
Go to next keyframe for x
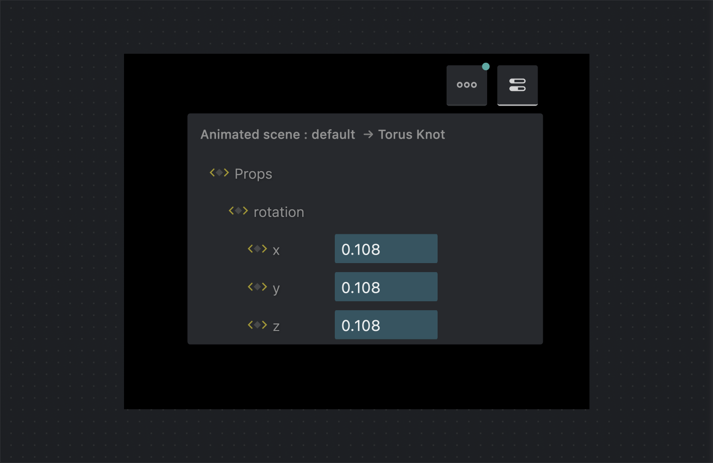tap(265, 248)
